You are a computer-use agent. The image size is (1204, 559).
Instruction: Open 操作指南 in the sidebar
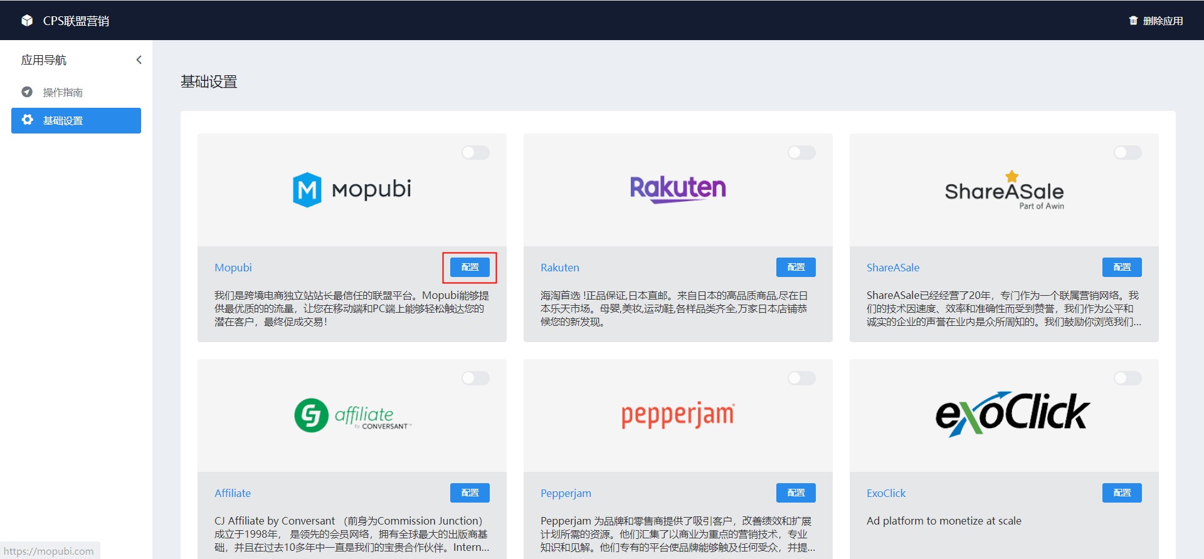[76, 92]
